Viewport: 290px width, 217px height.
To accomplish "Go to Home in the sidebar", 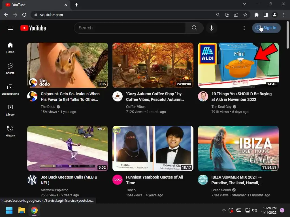I will point(10,48).
